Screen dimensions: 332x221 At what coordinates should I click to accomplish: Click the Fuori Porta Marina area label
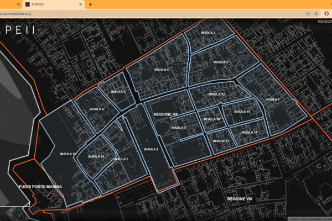[40, 187]
